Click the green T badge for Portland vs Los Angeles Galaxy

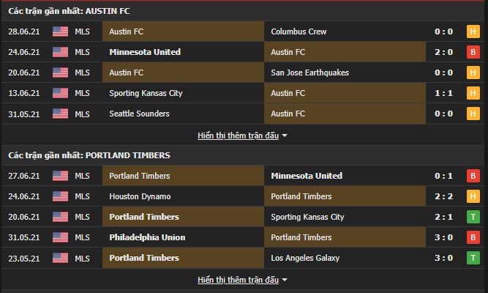pos(472,258)
